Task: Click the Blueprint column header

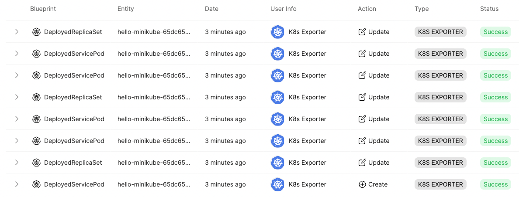Action: tap(43, 9)
